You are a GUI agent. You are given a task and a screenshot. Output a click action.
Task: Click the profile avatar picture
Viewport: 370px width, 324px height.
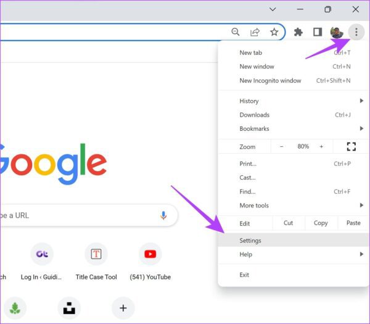pos(337,32)
